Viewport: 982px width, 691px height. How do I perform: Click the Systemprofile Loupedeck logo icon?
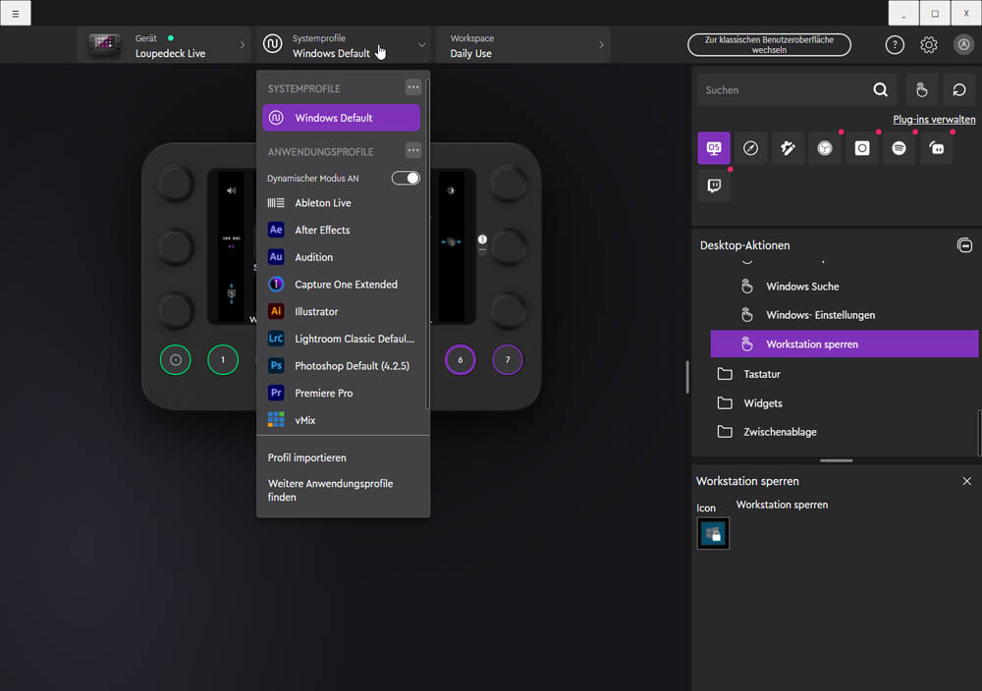coord(272,44)
